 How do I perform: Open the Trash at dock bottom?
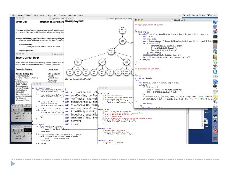click(215, 139)
